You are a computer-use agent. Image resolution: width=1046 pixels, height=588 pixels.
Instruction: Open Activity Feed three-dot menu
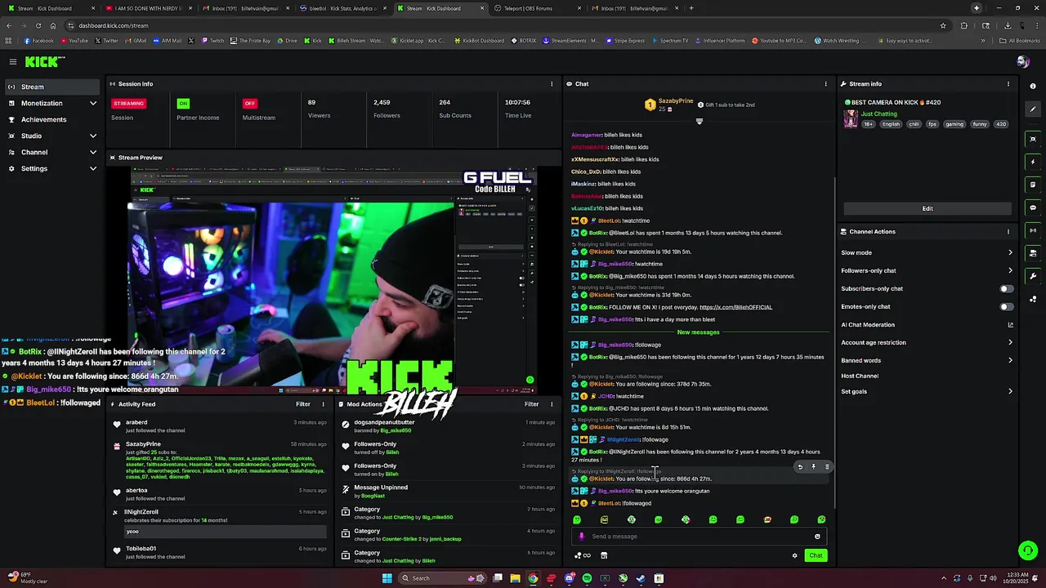pos(323,403)
